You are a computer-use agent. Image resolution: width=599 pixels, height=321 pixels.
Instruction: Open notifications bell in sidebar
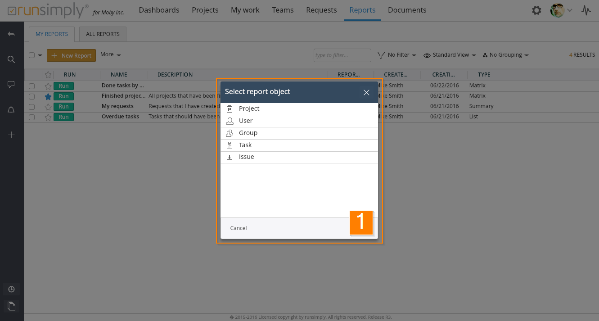click(12, 110)
